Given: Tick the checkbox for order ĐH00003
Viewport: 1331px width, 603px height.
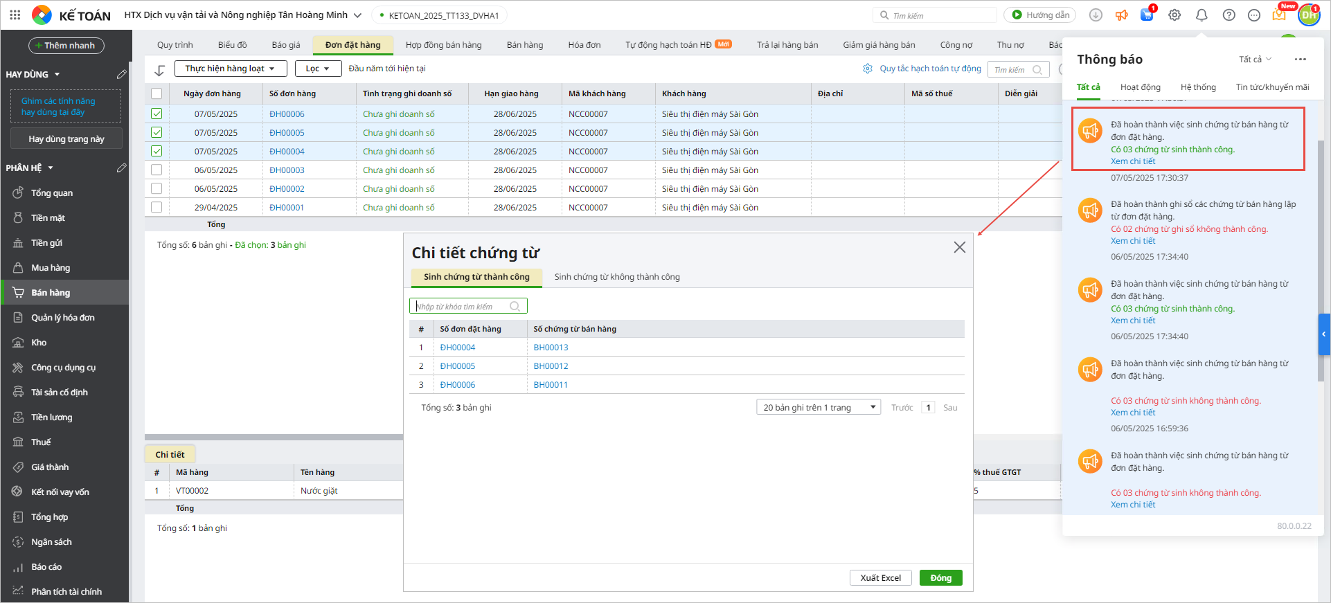Looking at the screenshot, I should (x=157, y=170).
